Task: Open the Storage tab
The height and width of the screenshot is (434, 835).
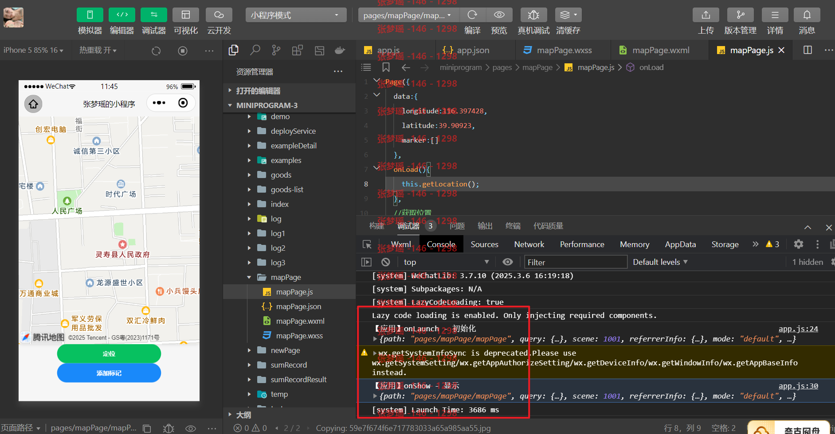Action: click(725, 244)
